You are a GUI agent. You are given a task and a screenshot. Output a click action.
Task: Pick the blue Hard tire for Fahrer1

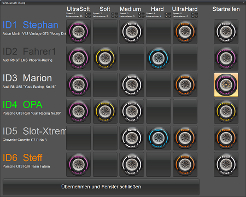[159, 58]
